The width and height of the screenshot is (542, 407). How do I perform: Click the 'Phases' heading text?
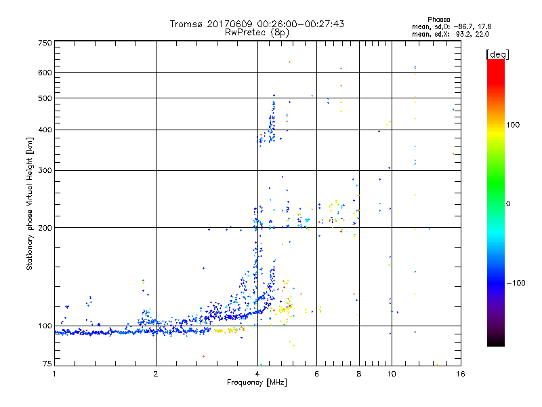point(438,20)
